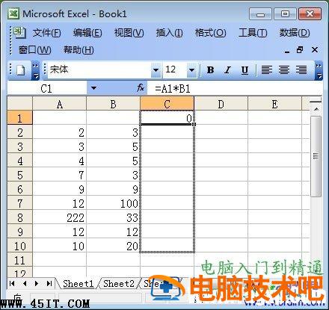Toggle Italic formatting
This screenshot has height=310, width=329.
tap(227, 70)
